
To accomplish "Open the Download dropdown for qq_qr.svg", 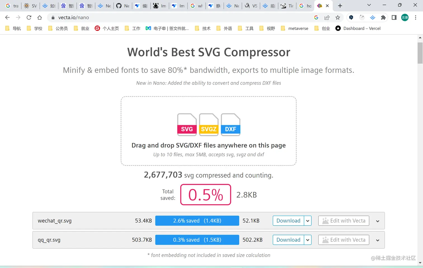I will pos(307,240).
